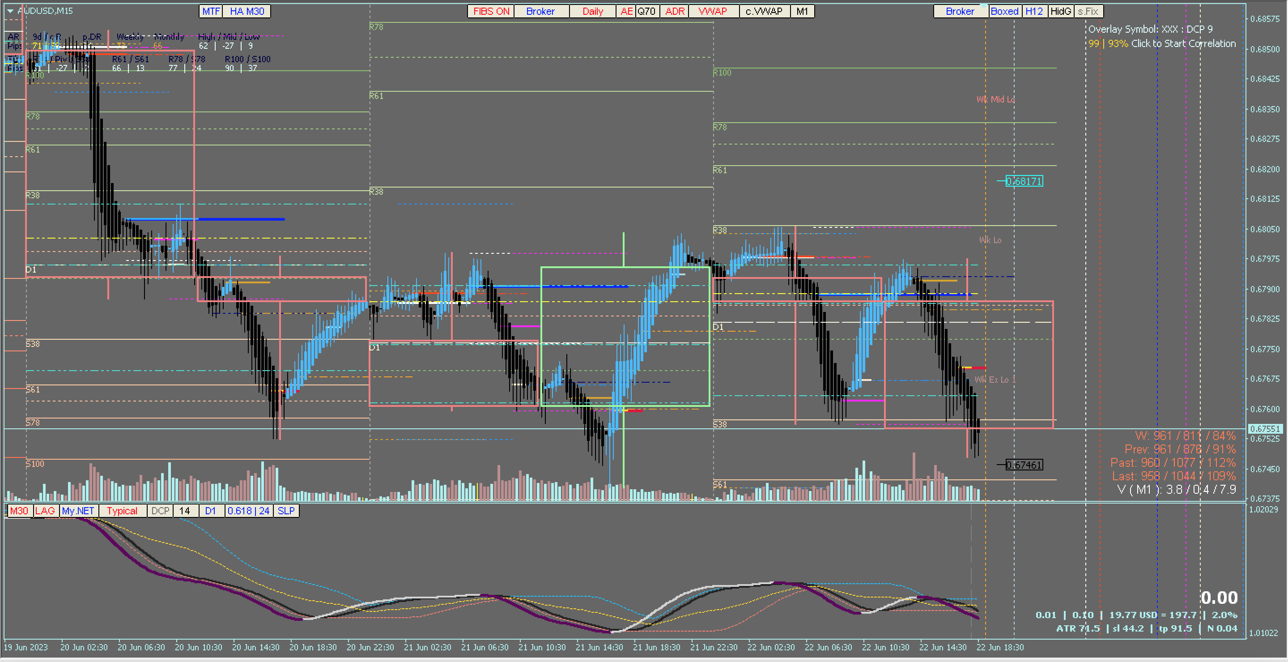The width and height of the screenshot is (1288, 662).
Task: Click the s.Fix toolbar button
Action: point(1088,11)
